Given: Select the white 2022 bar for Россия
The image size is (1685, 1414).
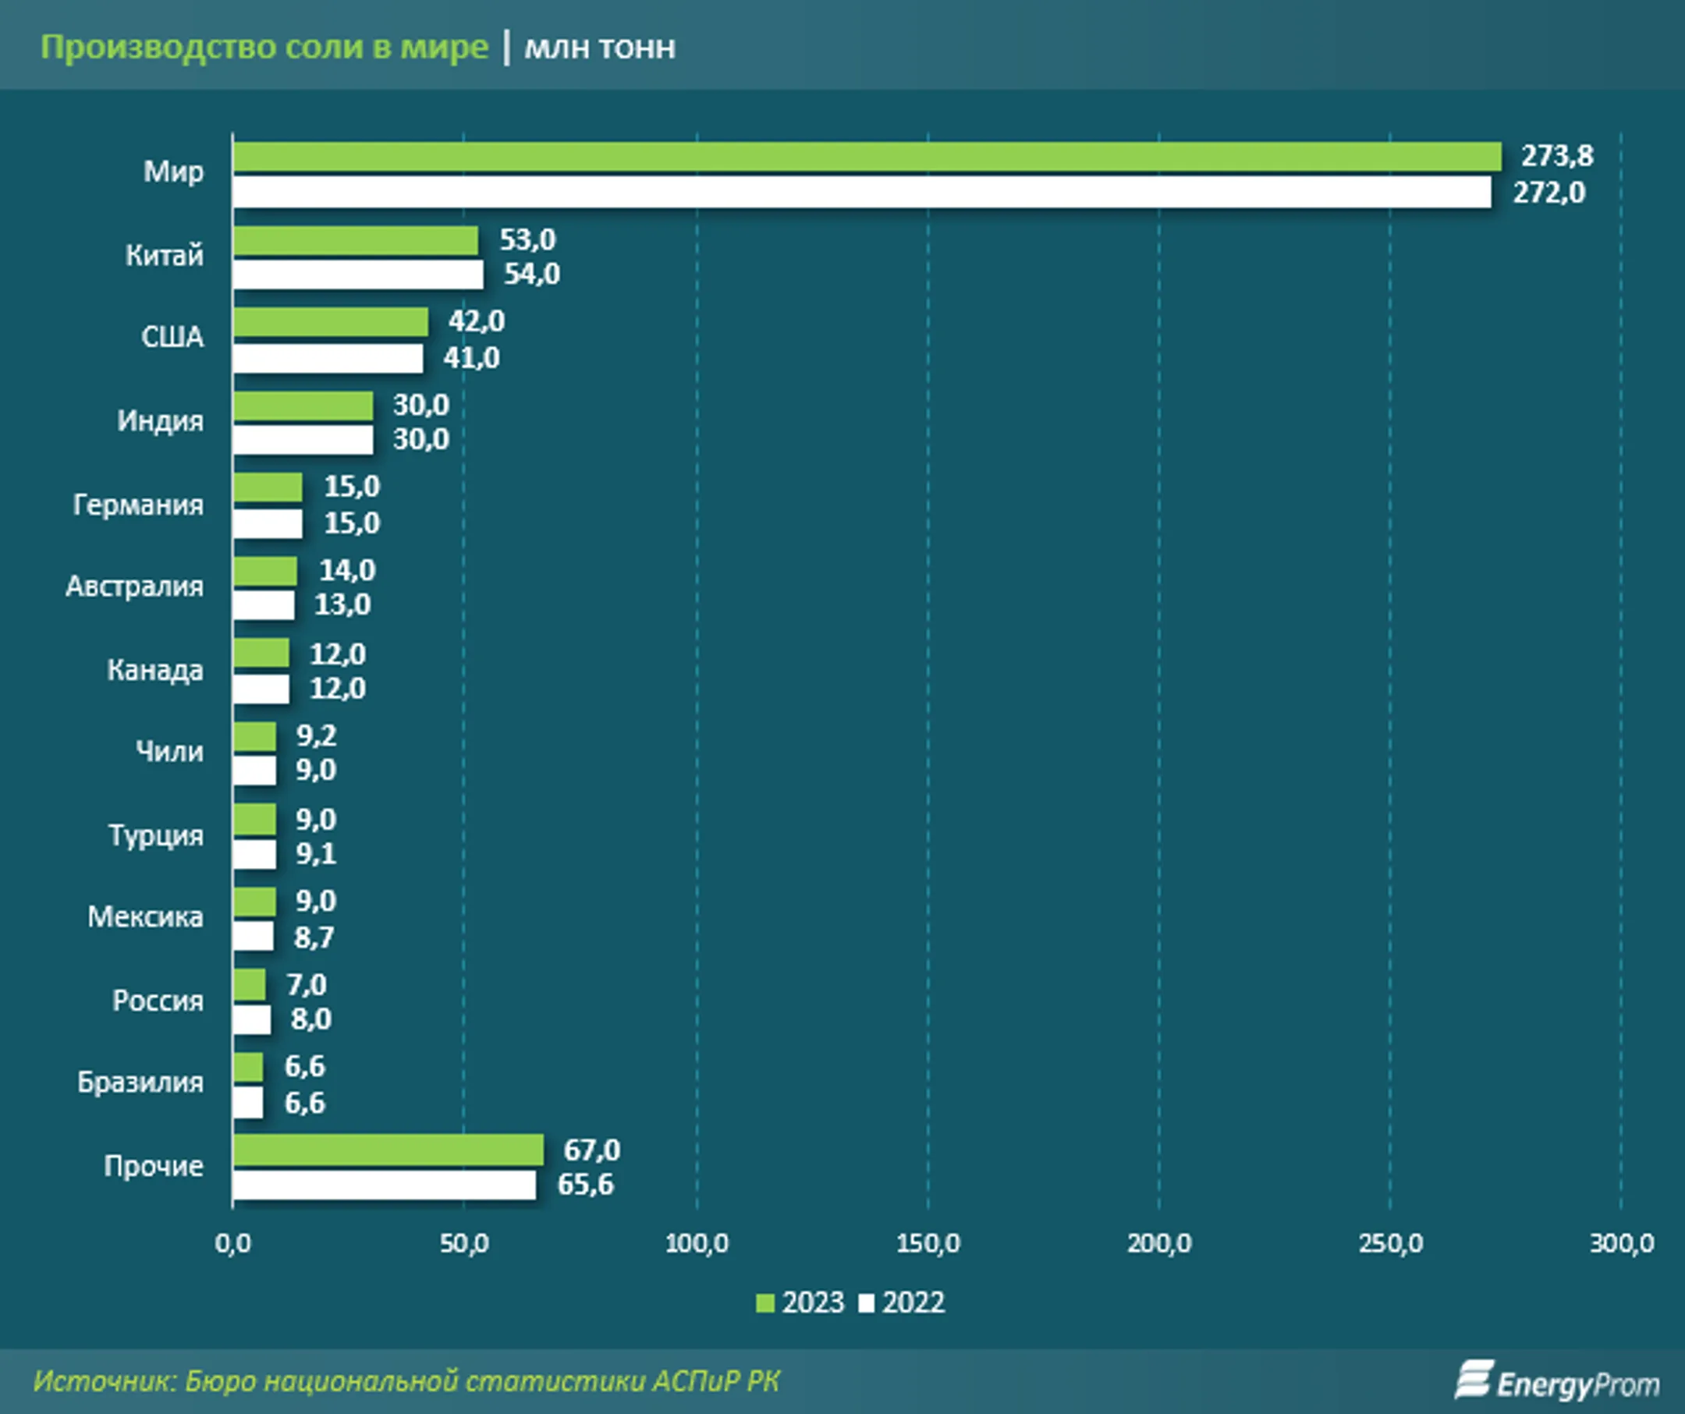Looking at the screenshot, I should [x=252, y=1020].
